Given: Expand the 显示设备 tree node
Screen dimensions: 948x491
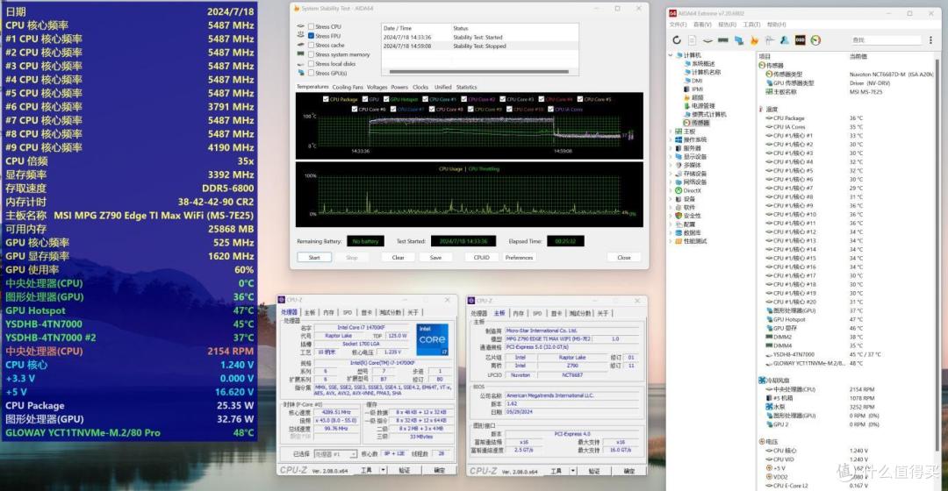Looking at the screenshot, I should click(x=671, y=156).
